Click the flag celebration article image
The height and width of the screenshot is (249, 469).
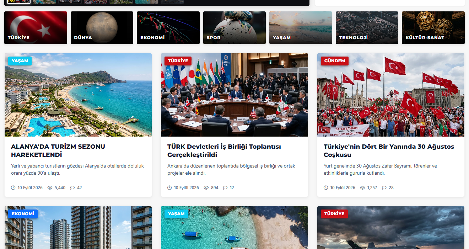[391, 95]
